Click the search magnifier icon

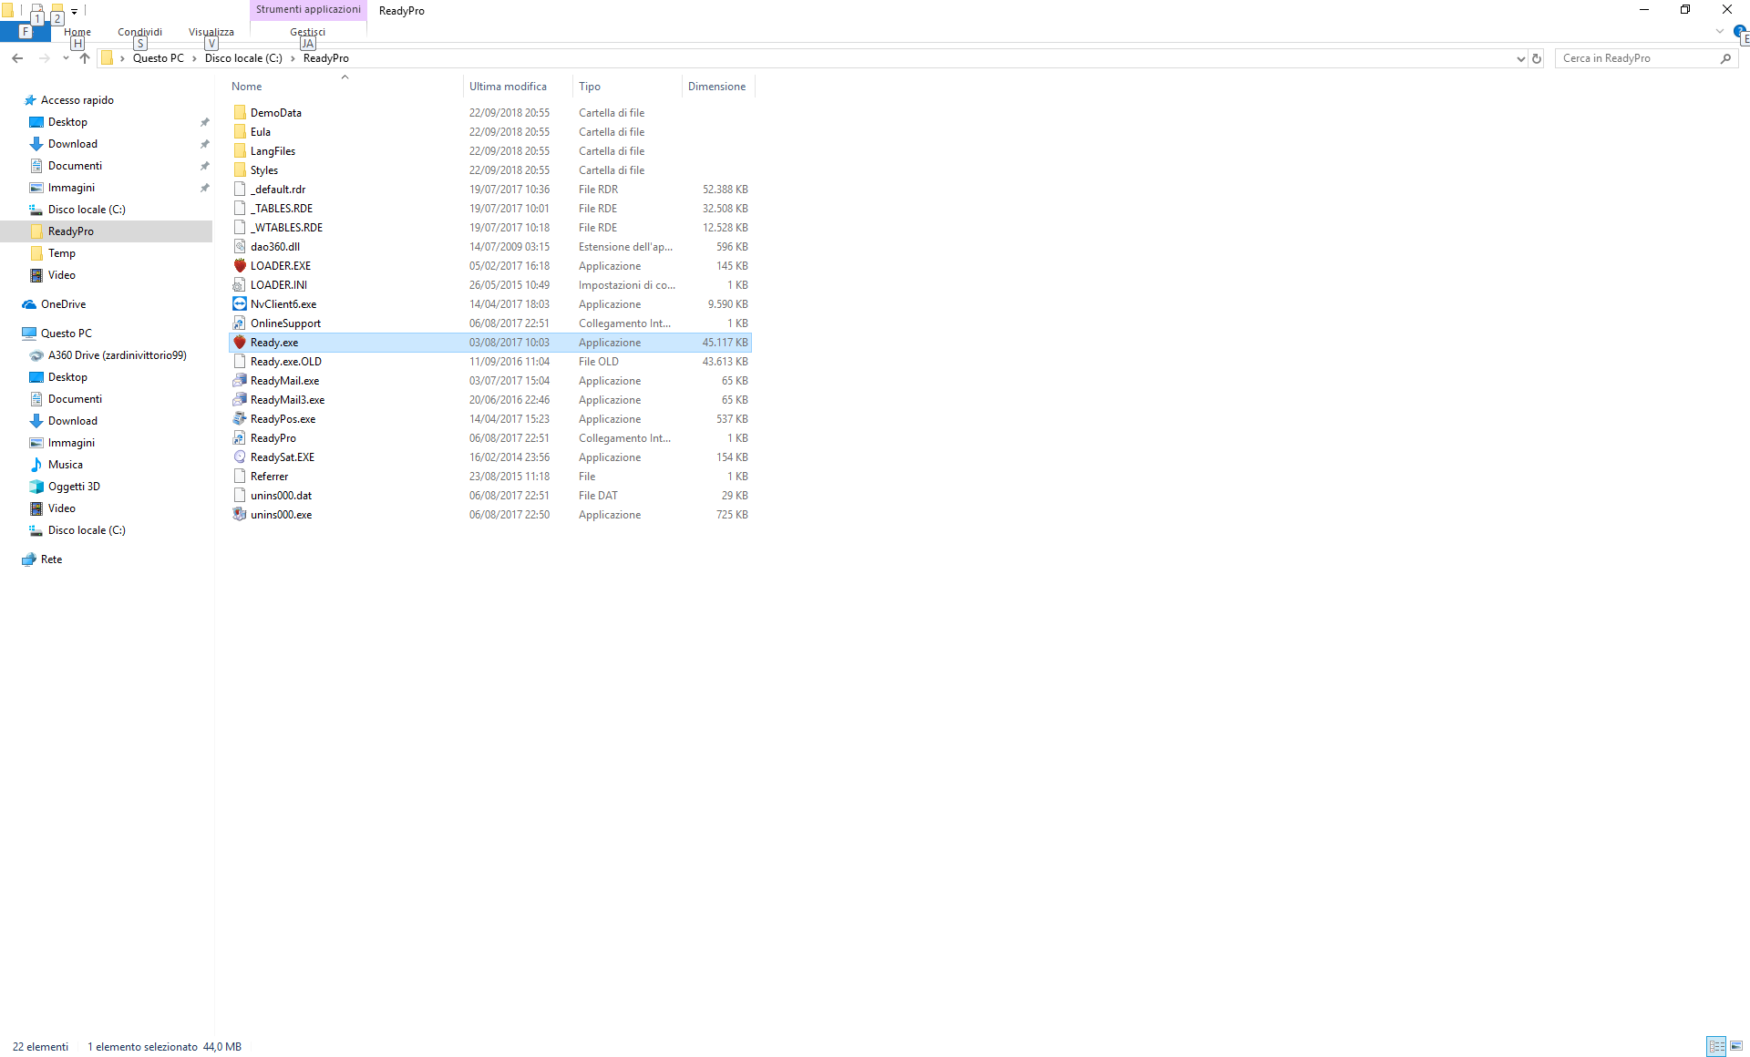pos(1725,58)
